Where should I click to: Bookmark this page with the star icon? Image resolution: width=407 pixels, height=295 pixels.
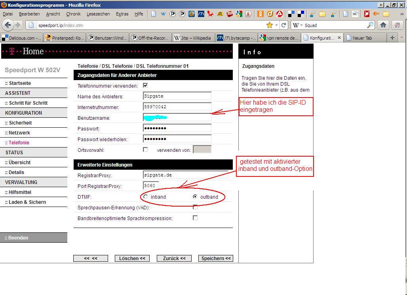(x=270, y=25)
